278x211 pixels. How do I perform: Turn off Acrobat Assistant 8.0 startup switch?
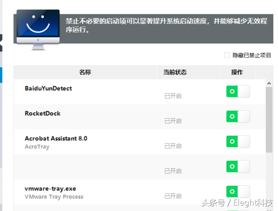click(x=238, y=141)
